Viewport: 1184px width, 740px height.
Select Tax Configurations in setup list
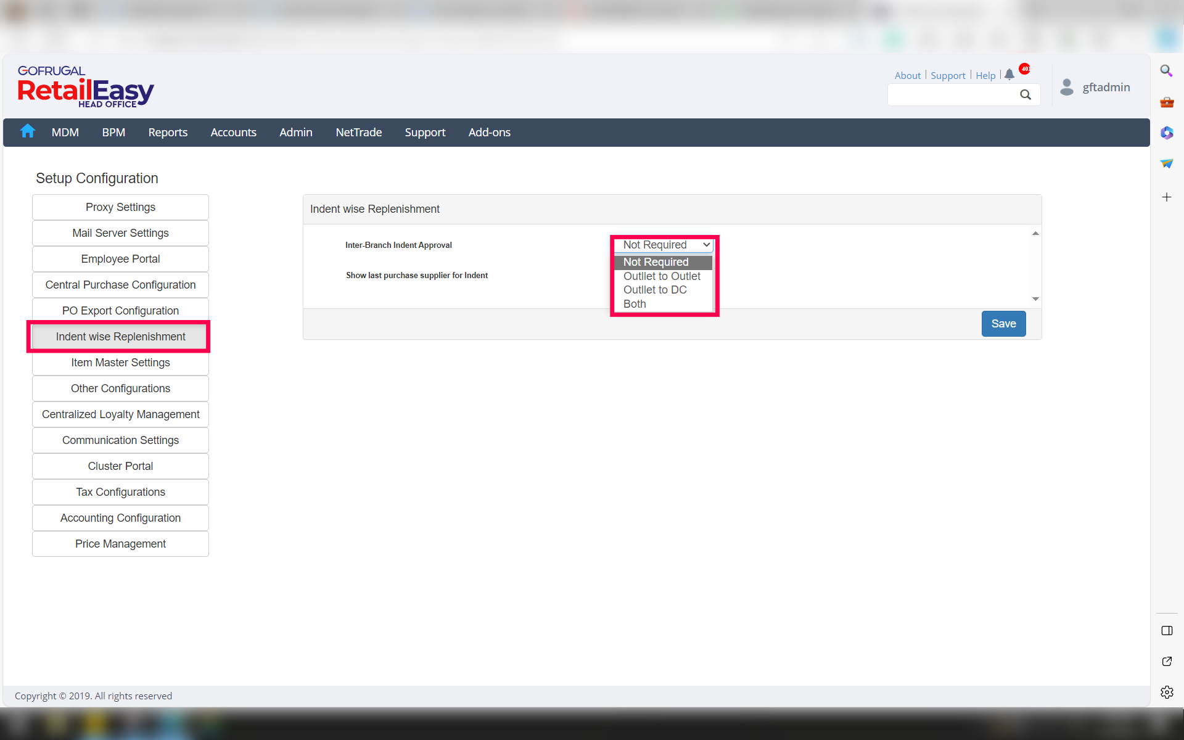pos(120,492)
